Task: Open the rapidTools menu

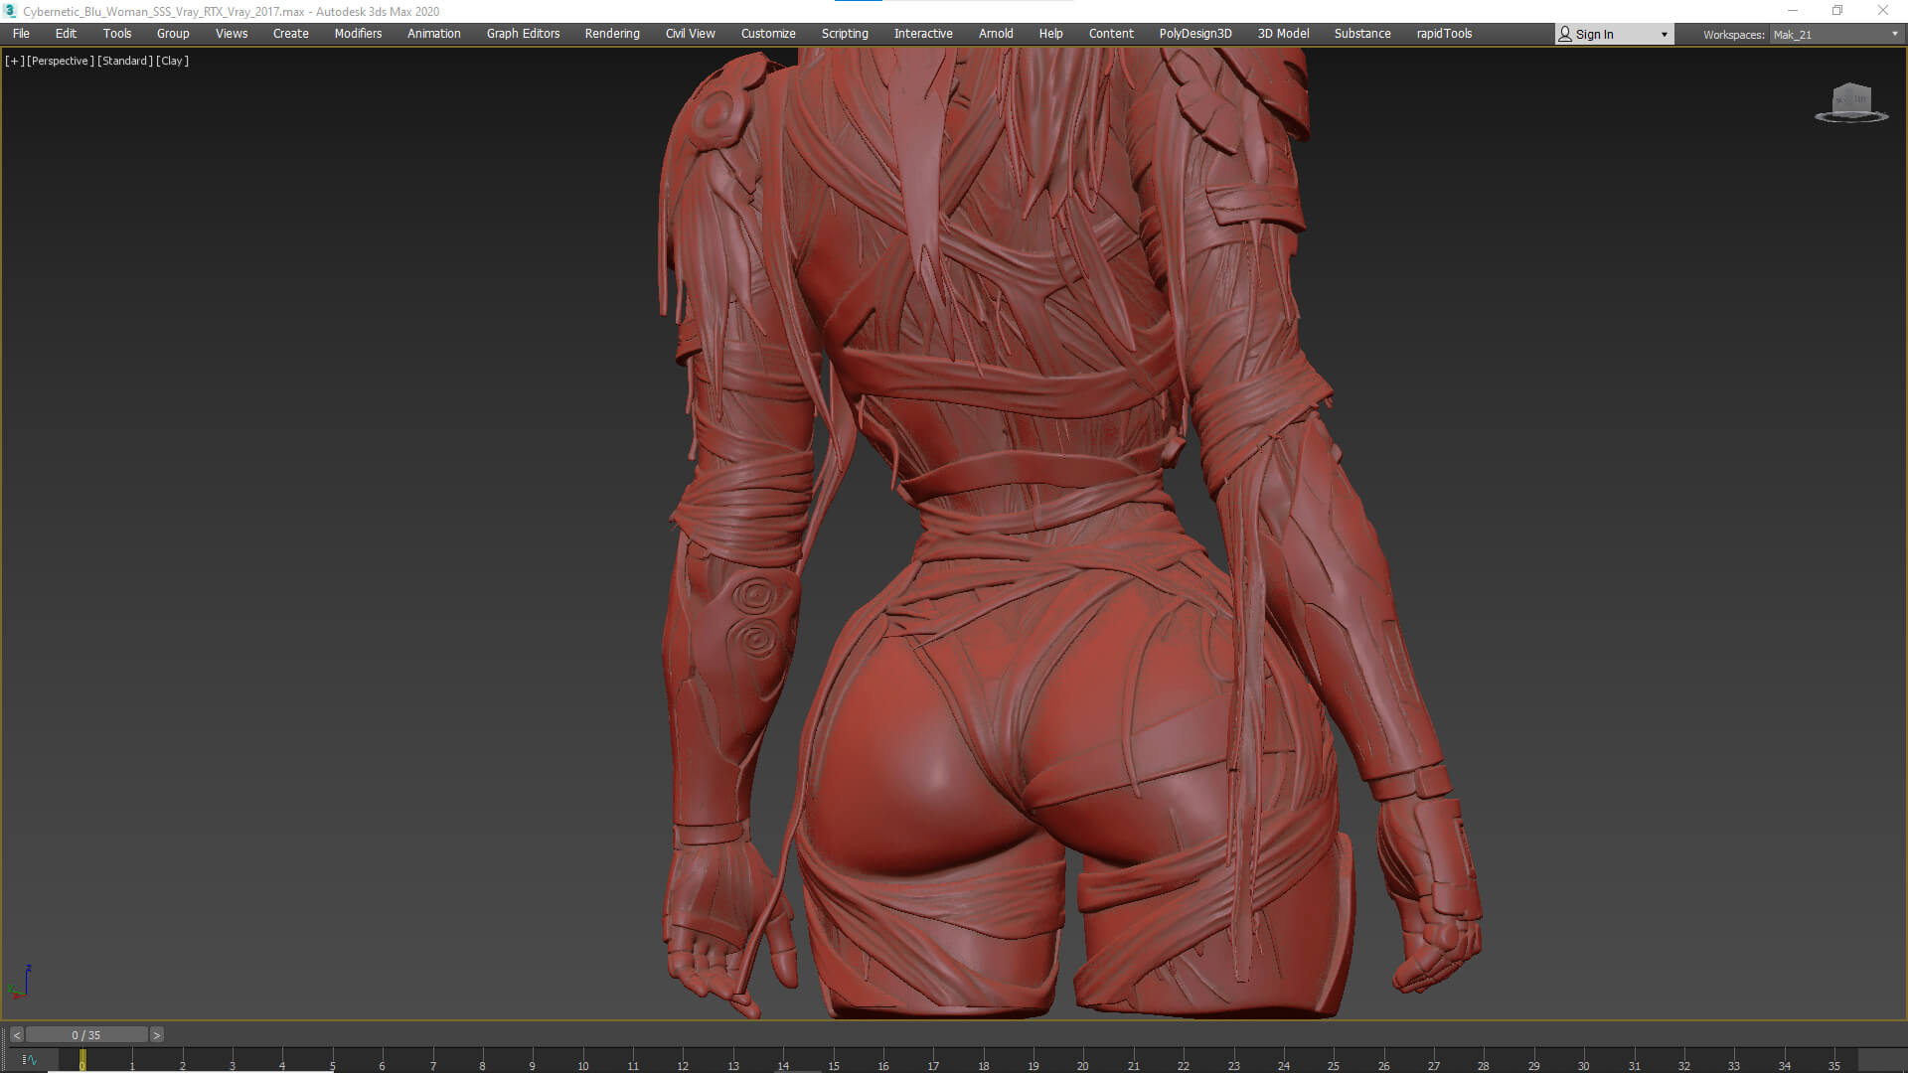Action: (1444, 34)
